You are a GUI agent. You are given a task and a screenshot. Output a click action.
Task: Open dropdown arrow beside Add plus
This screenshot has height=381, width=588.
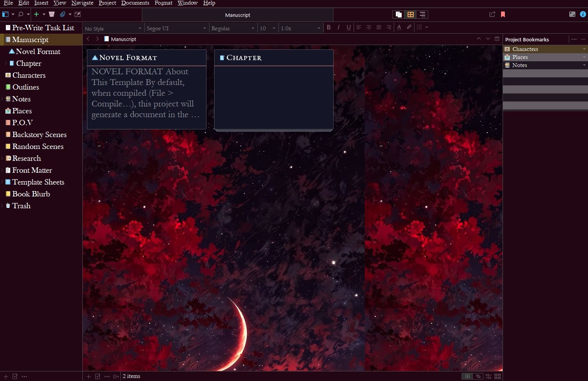pos(44,14)
